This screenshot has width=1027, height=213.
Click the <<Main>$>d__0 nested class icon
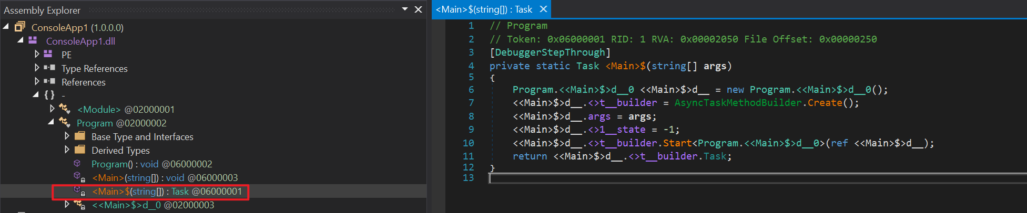click(x=80, y=204)
